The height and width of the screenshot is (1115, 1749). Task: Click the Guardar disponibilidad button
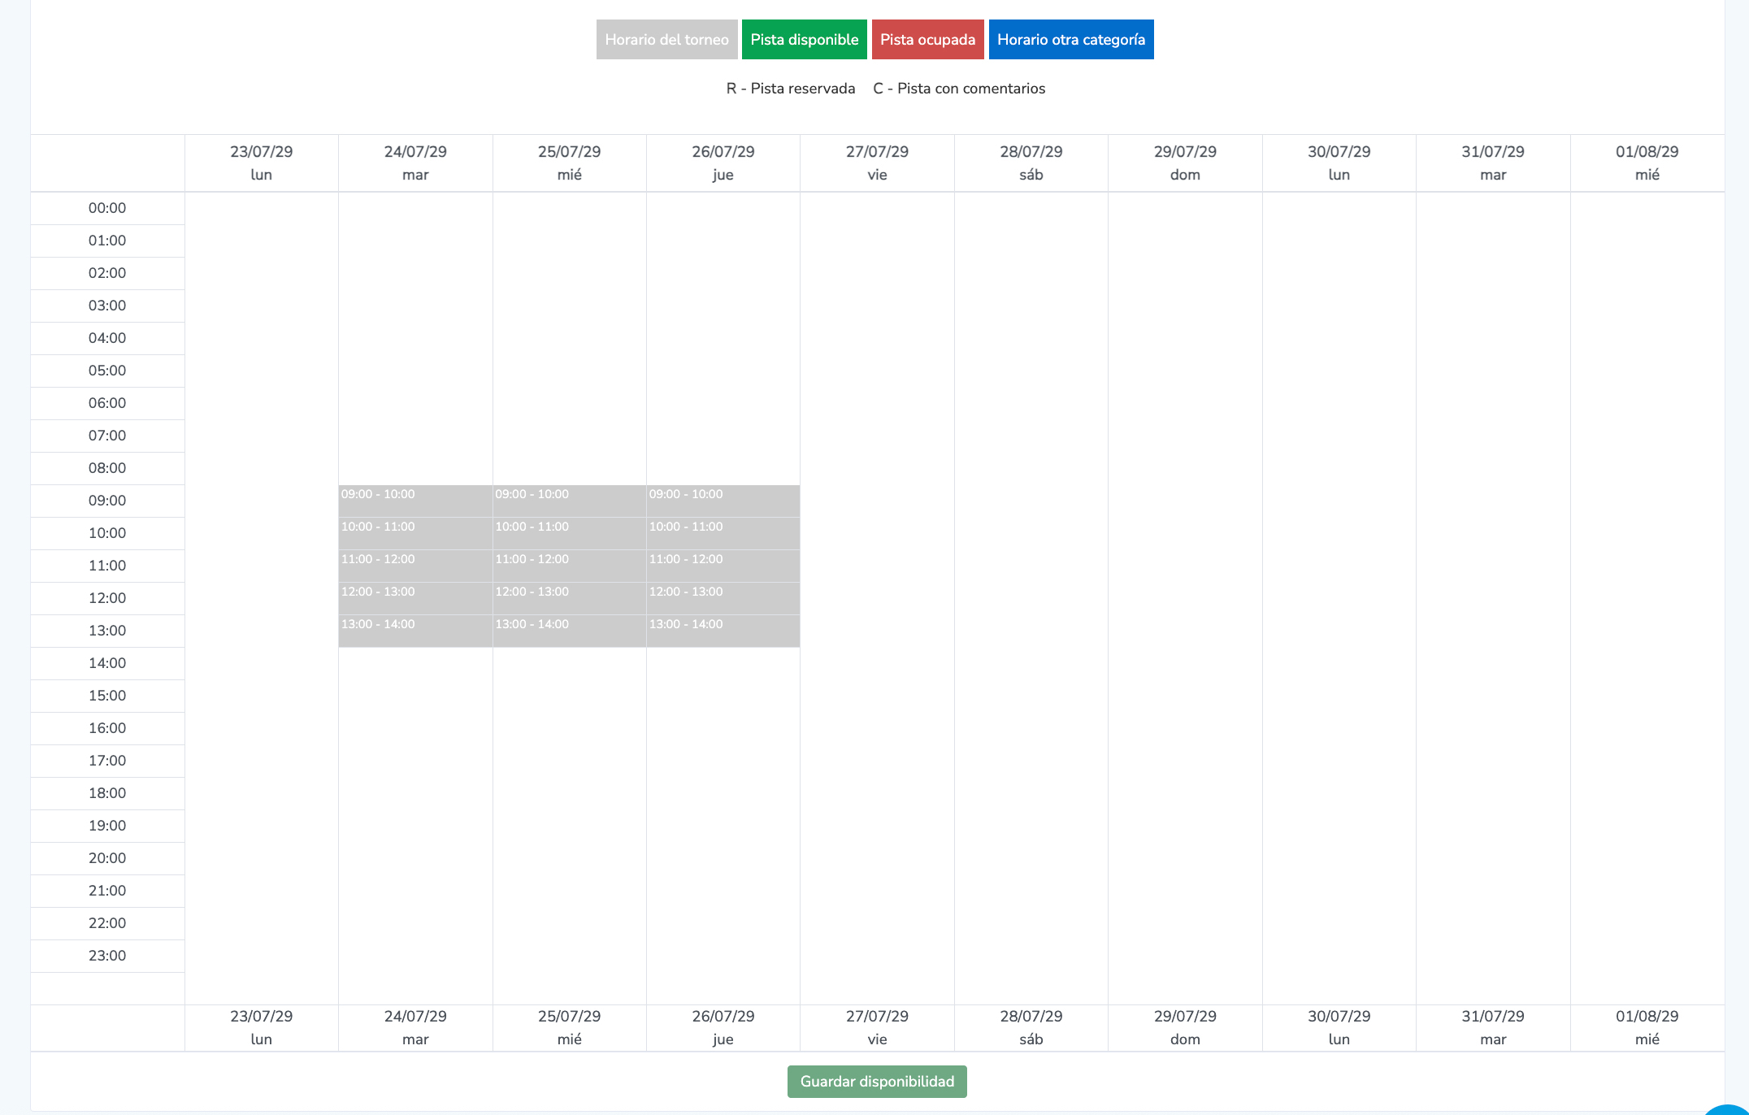coord(877,1082)
